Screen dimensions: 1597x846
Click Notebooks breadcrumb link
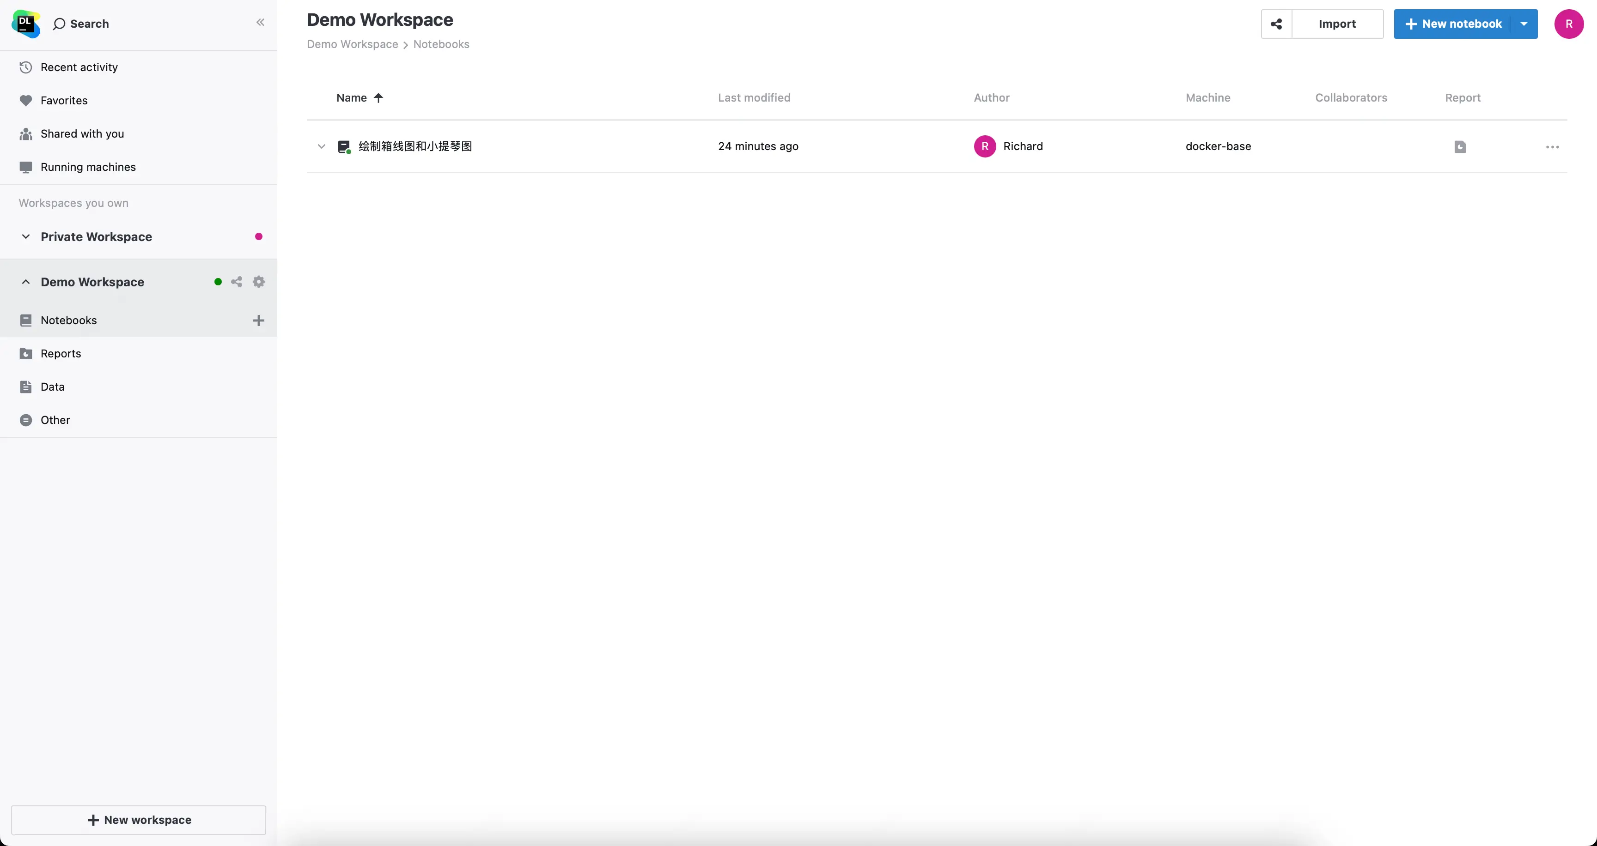pyautogui.click(x=441, y=45)
